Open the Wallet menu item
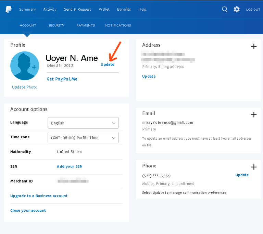Screen dimensions: 263x234 104,9
